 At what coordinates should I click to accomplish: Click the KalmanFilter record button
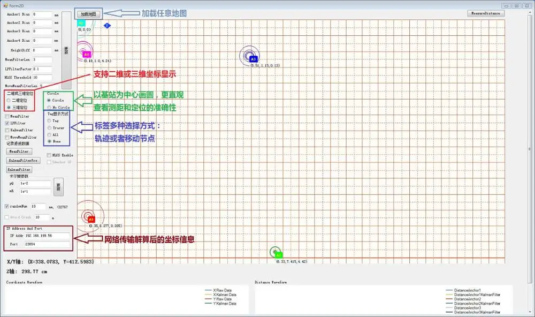pos(19,169)
